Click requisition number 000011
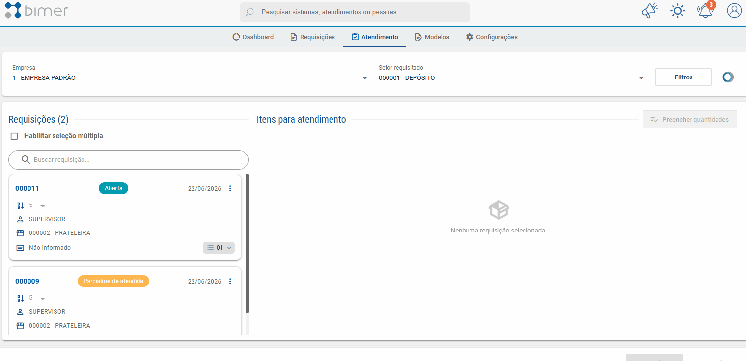Viewport: 746px width, 361px height. [x=27, y=188]
